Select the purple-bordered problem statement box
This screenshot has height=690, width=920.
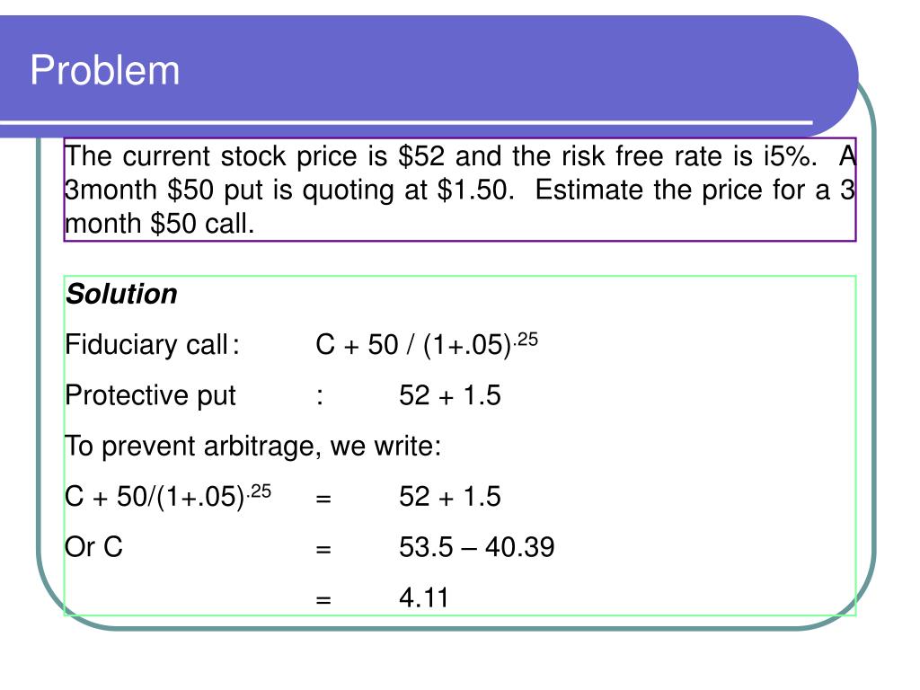[460, 190]
